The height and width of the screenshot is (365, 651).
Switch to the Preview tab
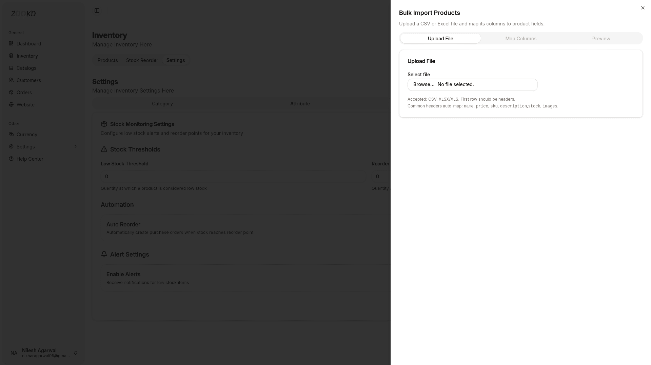tap(601, 38)
